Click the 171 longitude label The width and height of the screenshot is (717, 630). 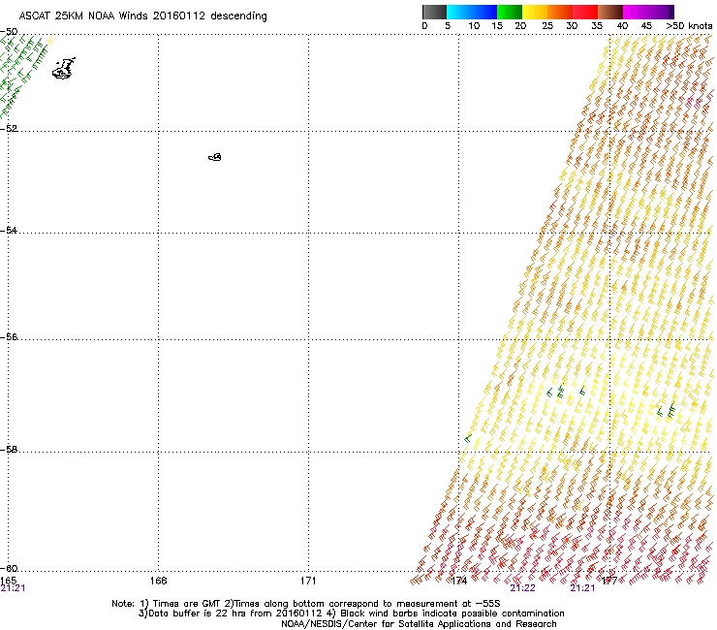308,581
